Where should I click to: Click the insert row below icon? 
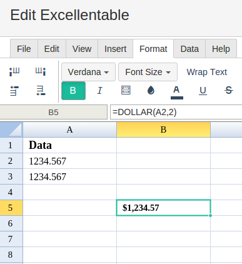pos(41,91)
